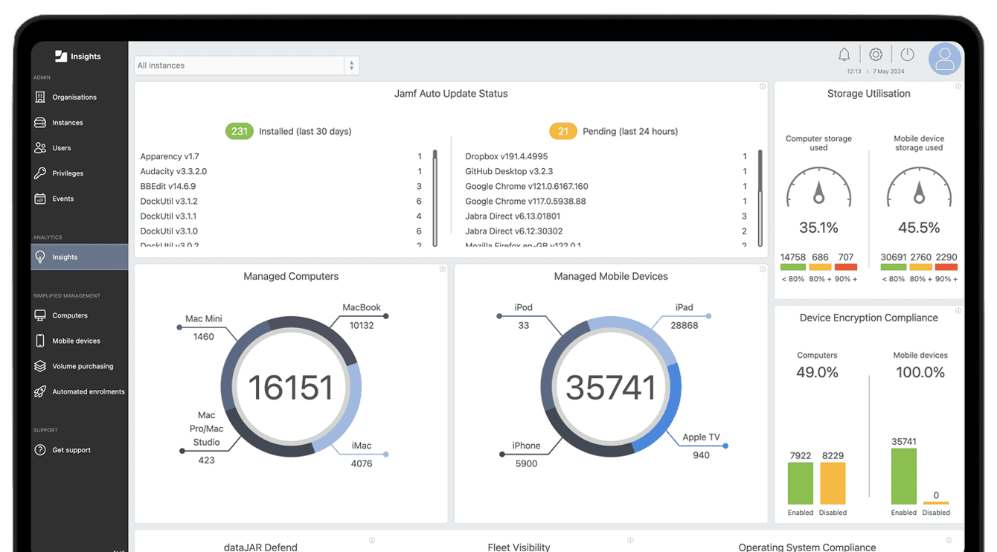The width and height of the screenshot is (997, 552).
Task: Click the Pending list scrollbar
Action: point(760,199)
